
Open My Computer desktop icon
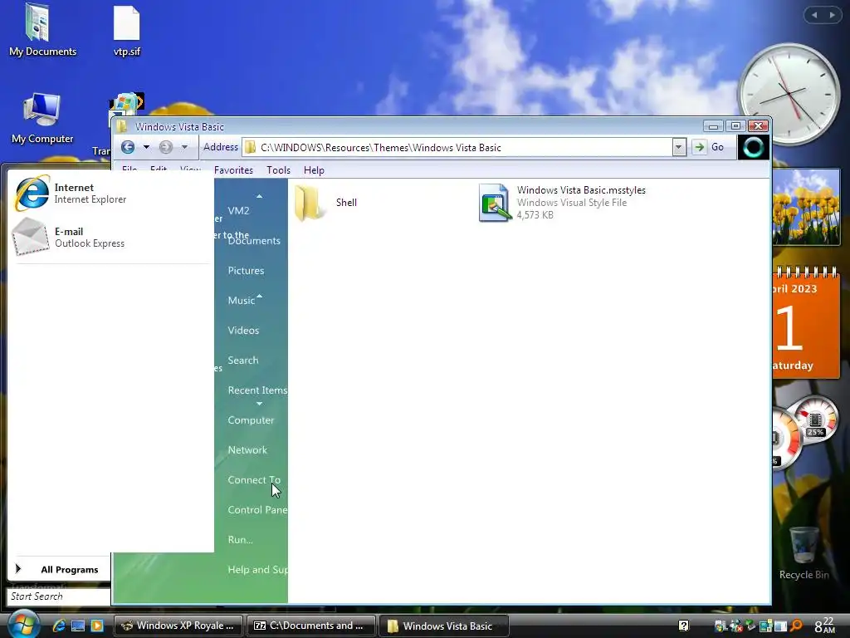coord(42,118)
